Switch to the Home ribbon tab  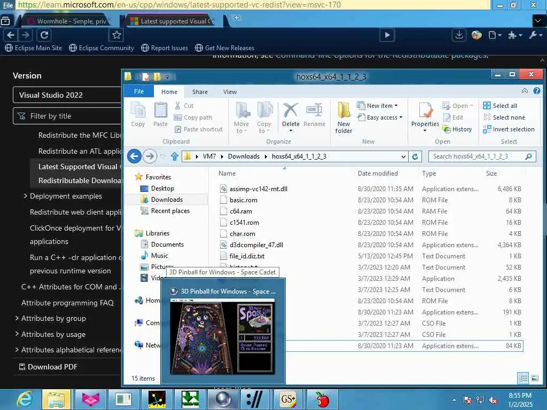(x=169, y=92)
